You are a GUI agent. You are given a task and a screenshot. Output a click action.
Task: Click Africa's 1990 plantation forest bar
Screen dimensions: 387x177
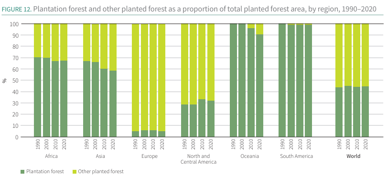[x=38, y=97]
